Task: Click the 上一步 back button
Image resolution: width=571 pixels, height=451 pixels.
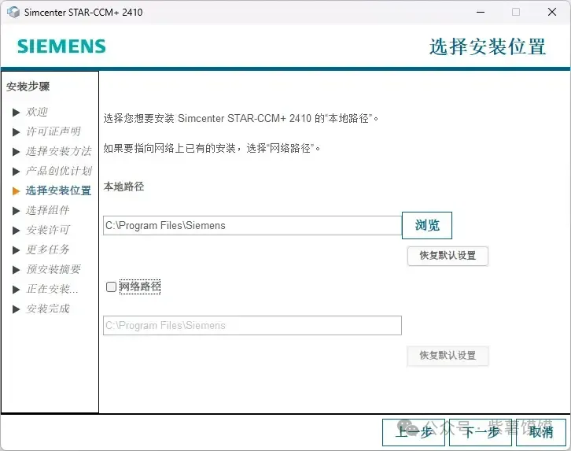Action: click(x=414, y=431)
